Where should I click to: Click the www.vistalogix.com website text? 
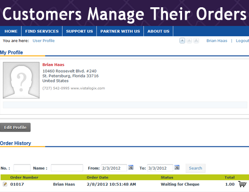pos(88,88)
